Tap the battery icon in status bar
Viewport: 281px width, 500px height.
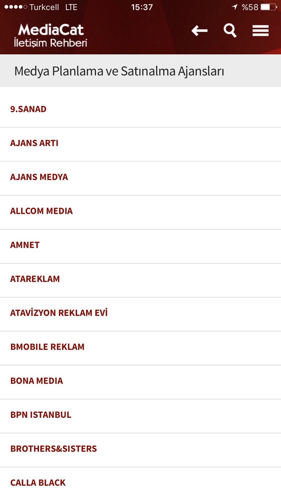click(x=269, y=7)
